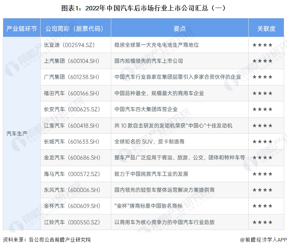Click 致力于中国民族汽车工业的发展 text
287x248 pixels.
pos(151,174)
